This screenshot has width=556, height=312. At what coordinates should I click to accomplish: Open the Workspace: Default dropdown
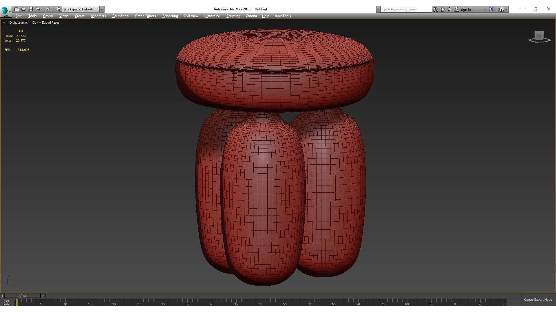[81, 9]
